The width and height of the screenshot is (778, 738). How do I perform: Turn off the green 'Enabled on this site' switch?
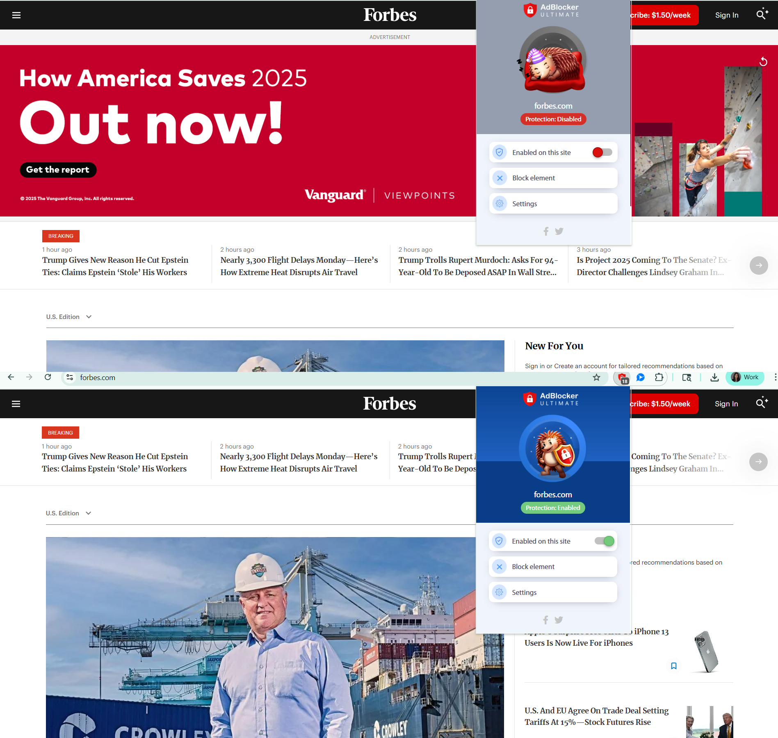click(x=605, y=541)
